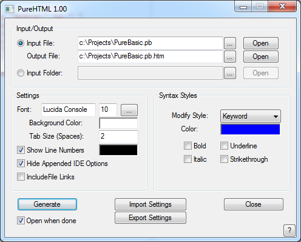Change the blue Keyword color swatch
This screenshot has height=242, width=301.
[x=251, y=130]
